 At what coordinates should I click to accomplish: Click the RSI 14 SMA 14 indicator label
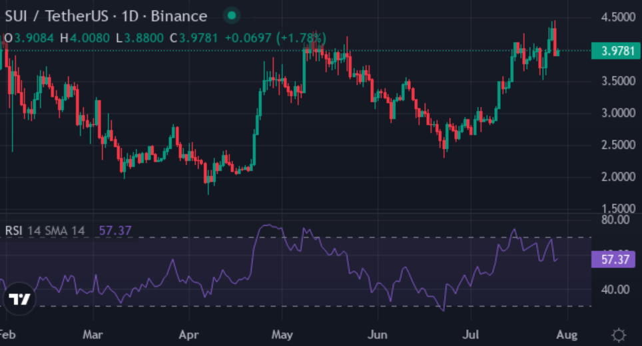45,231
